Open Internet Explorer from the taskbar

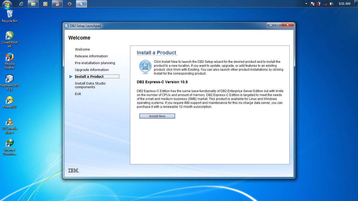(x=21, y=4)
